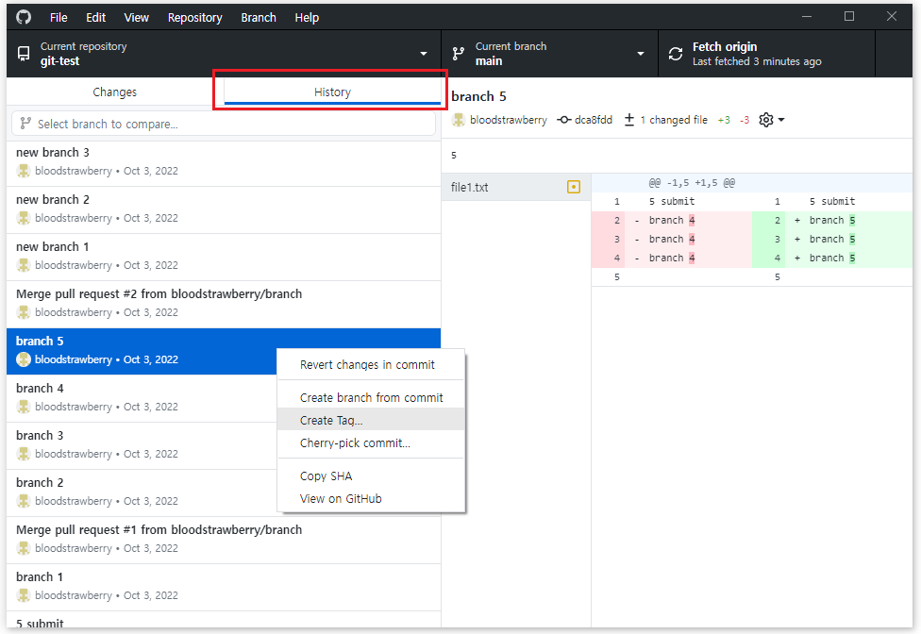Click the 1 changed file label

[x=674, y=120]
